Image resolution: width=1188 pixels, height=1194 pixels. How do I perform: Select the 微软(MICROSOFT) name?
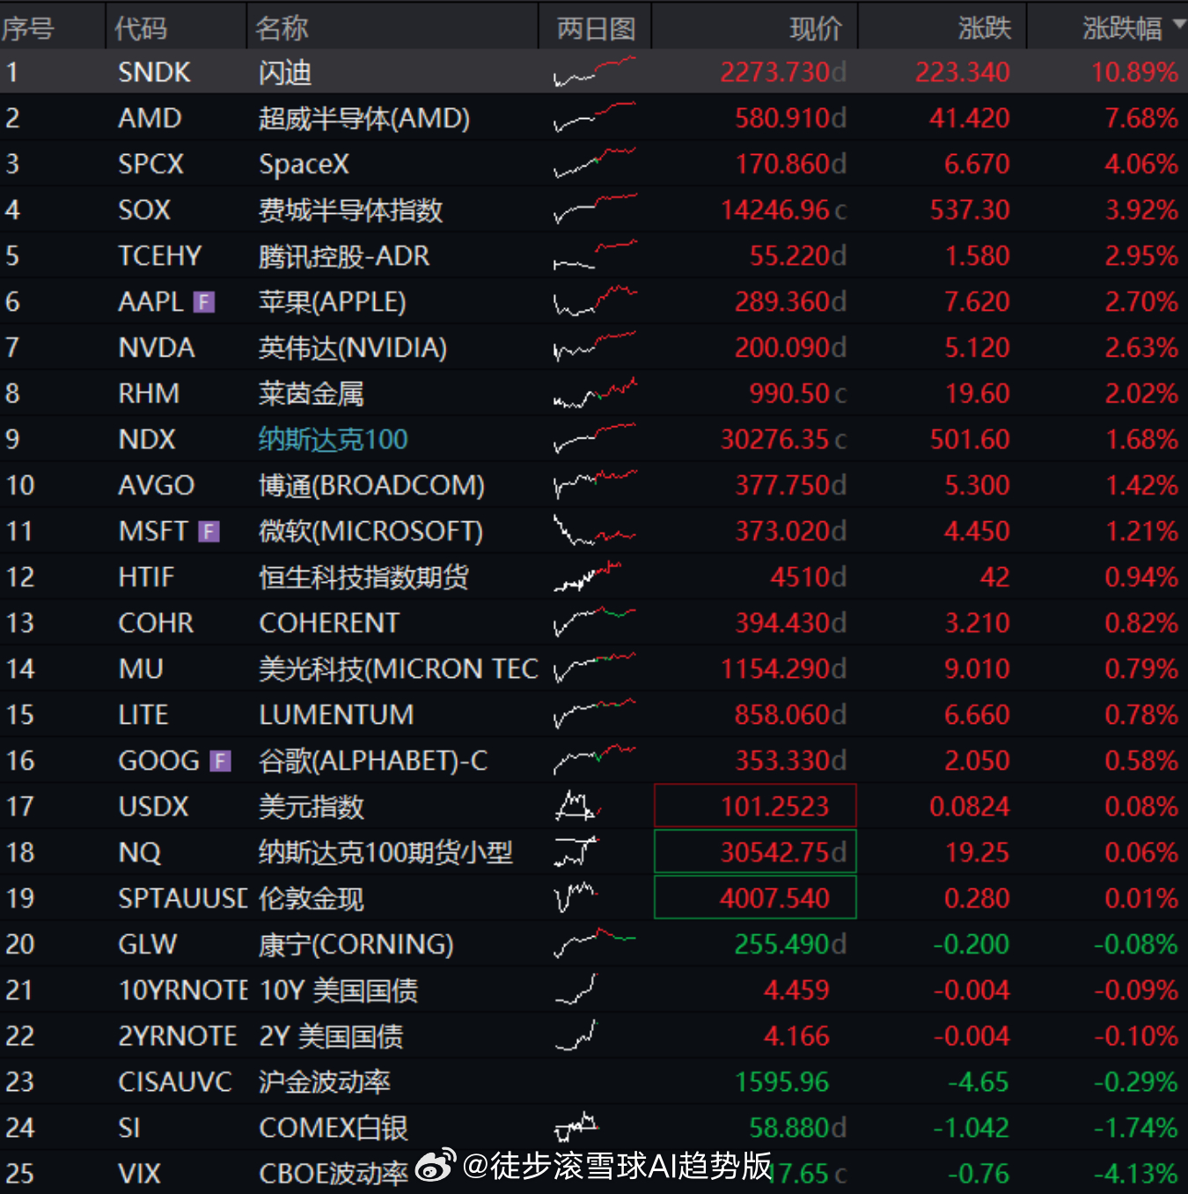(x=370, y=531)
